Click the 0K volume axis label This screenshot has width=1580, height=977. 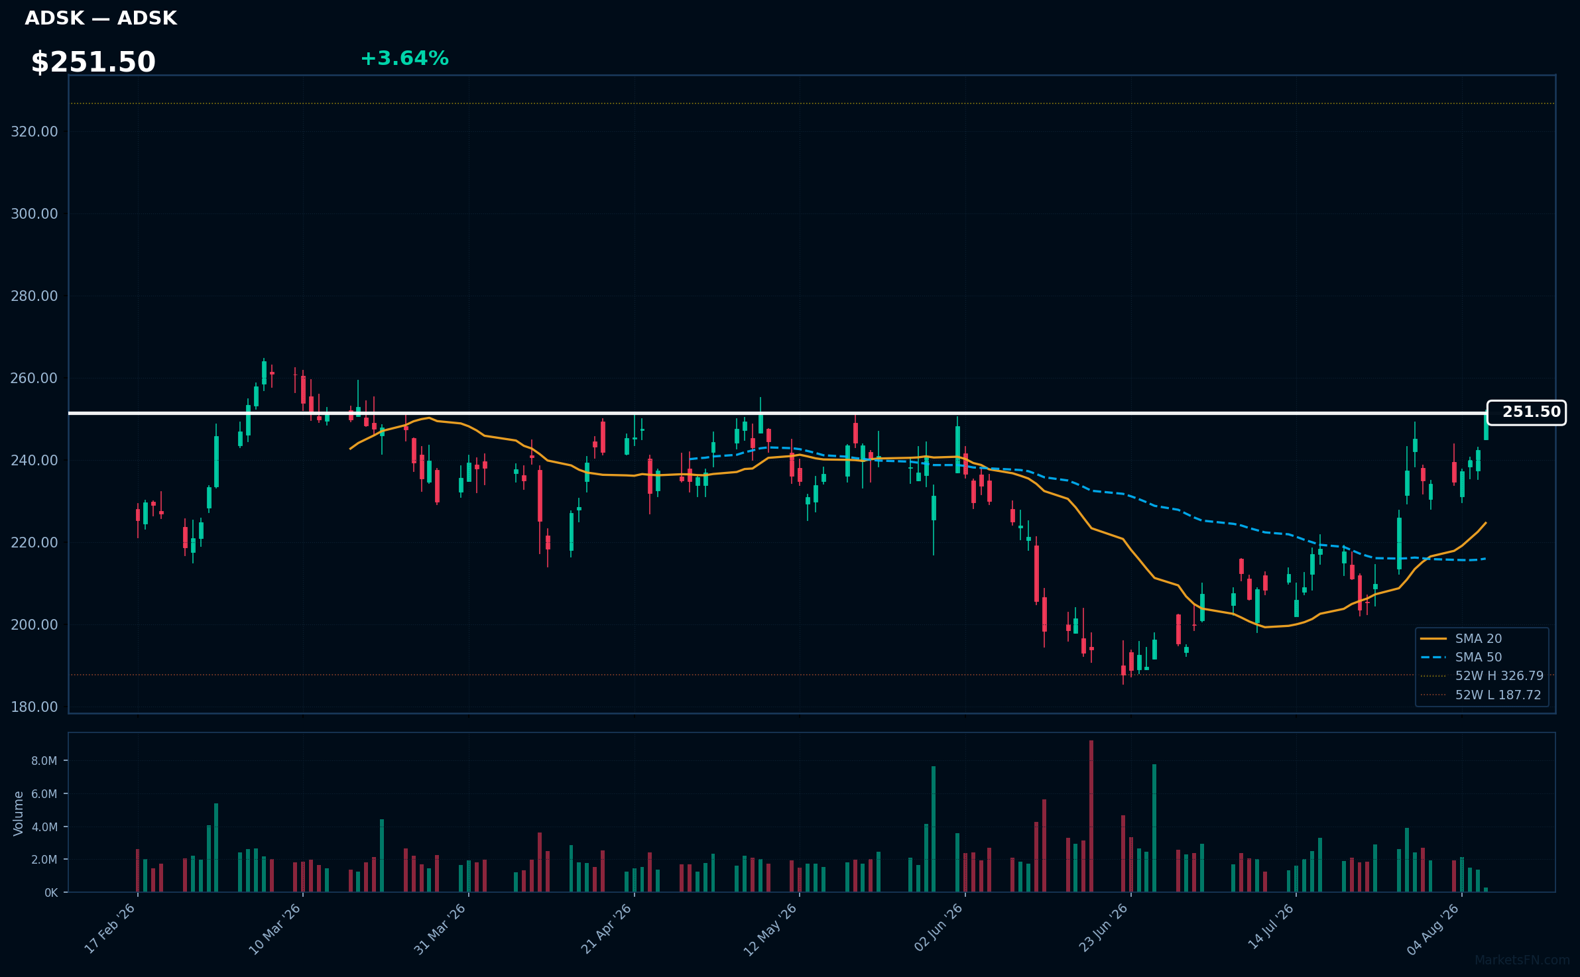pyautogui.click(x=51, y=893)
